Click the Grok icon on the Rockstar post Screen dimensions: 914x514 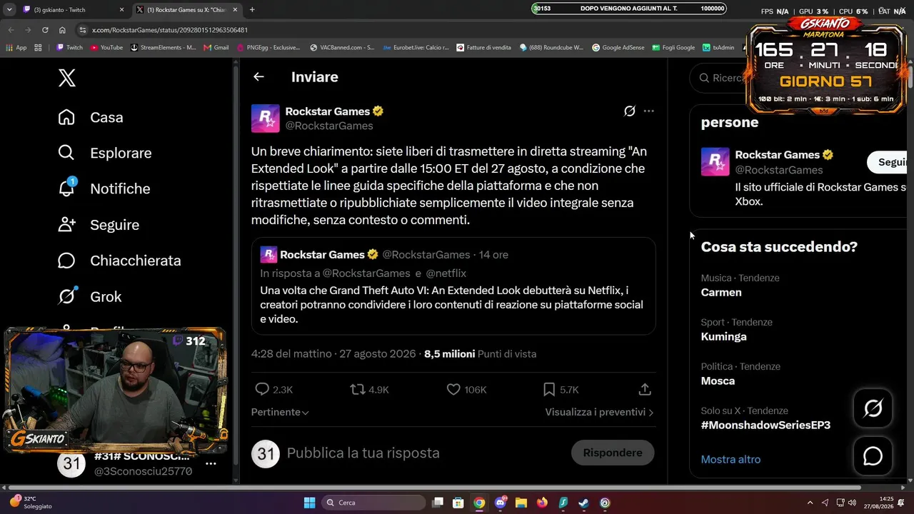point(629,111)
